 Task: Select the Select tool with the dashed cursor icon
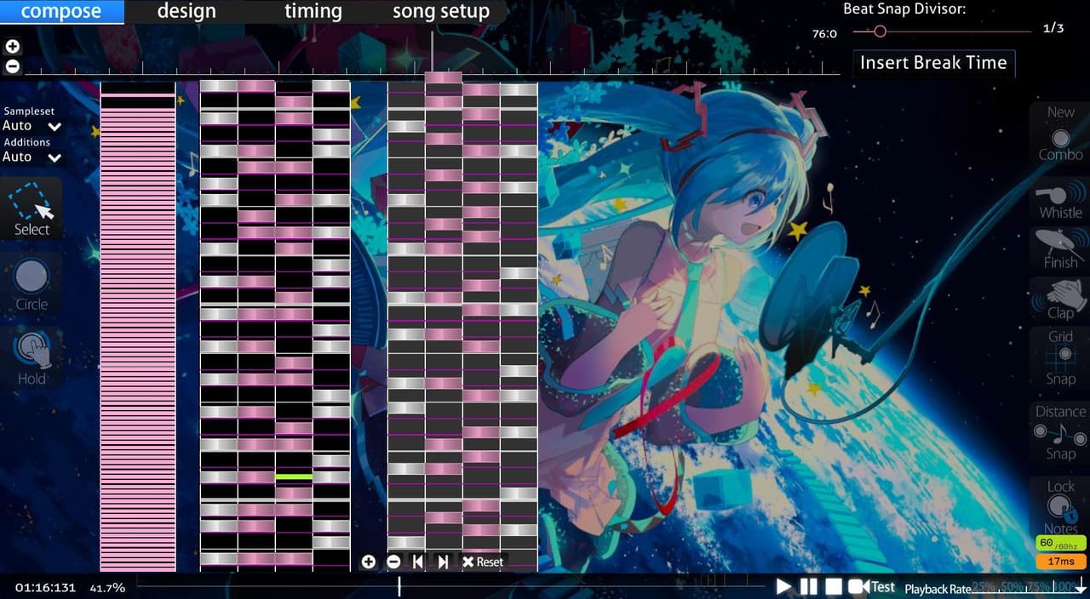[32, 209]
